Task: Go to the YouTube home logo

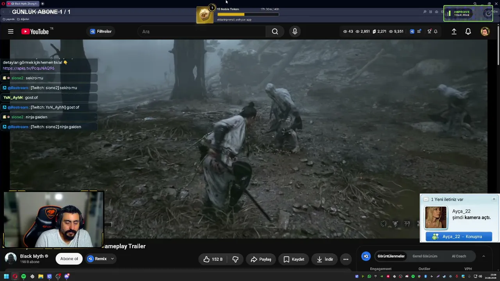Action: [x=35, y=32]
